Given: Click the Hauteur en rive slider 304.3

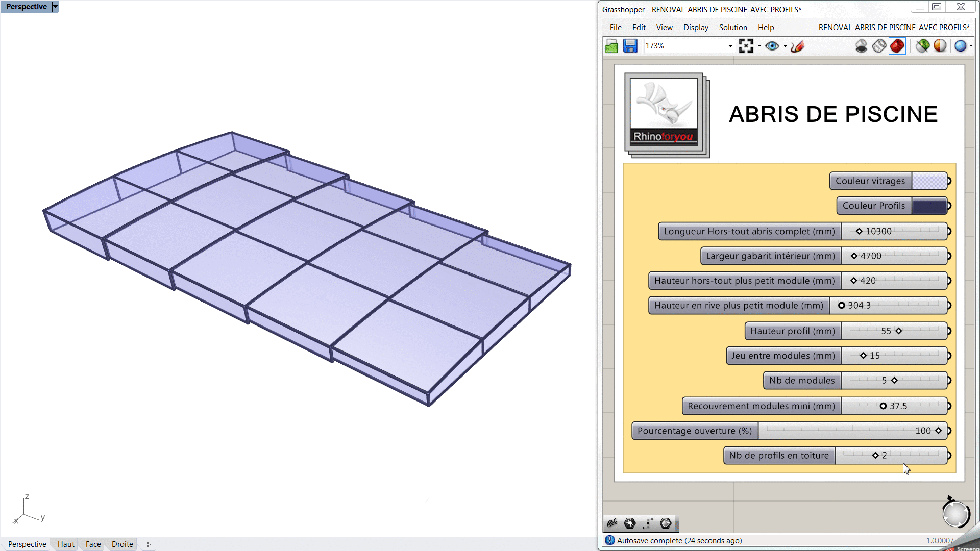Looking at the screenshot, I should point(888,306).
